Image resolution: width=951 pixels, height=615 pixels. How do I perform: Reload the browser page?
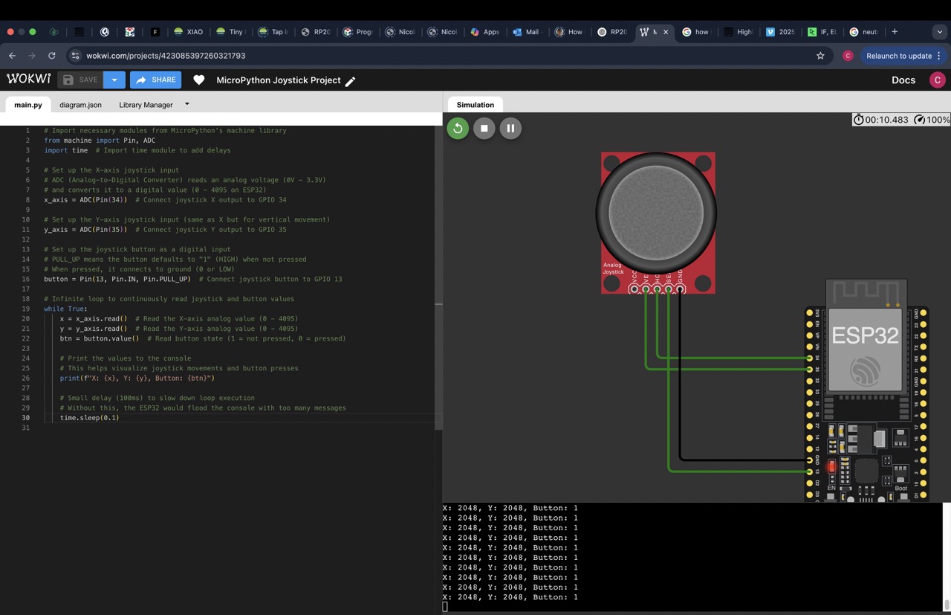click(51, 56)
